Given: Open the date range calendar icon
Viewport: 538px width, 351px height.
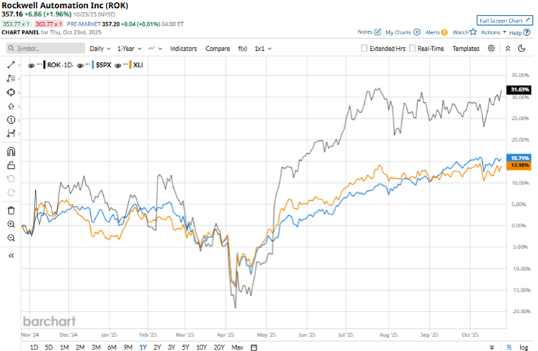Looking at the screenshot, I should click(x=253, y=347).
